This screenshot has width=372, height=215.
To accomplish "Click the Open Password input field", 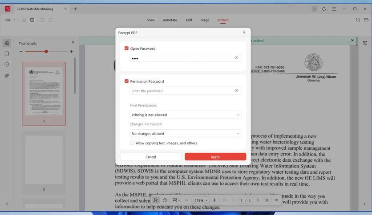I will click(x=186, y=58).
